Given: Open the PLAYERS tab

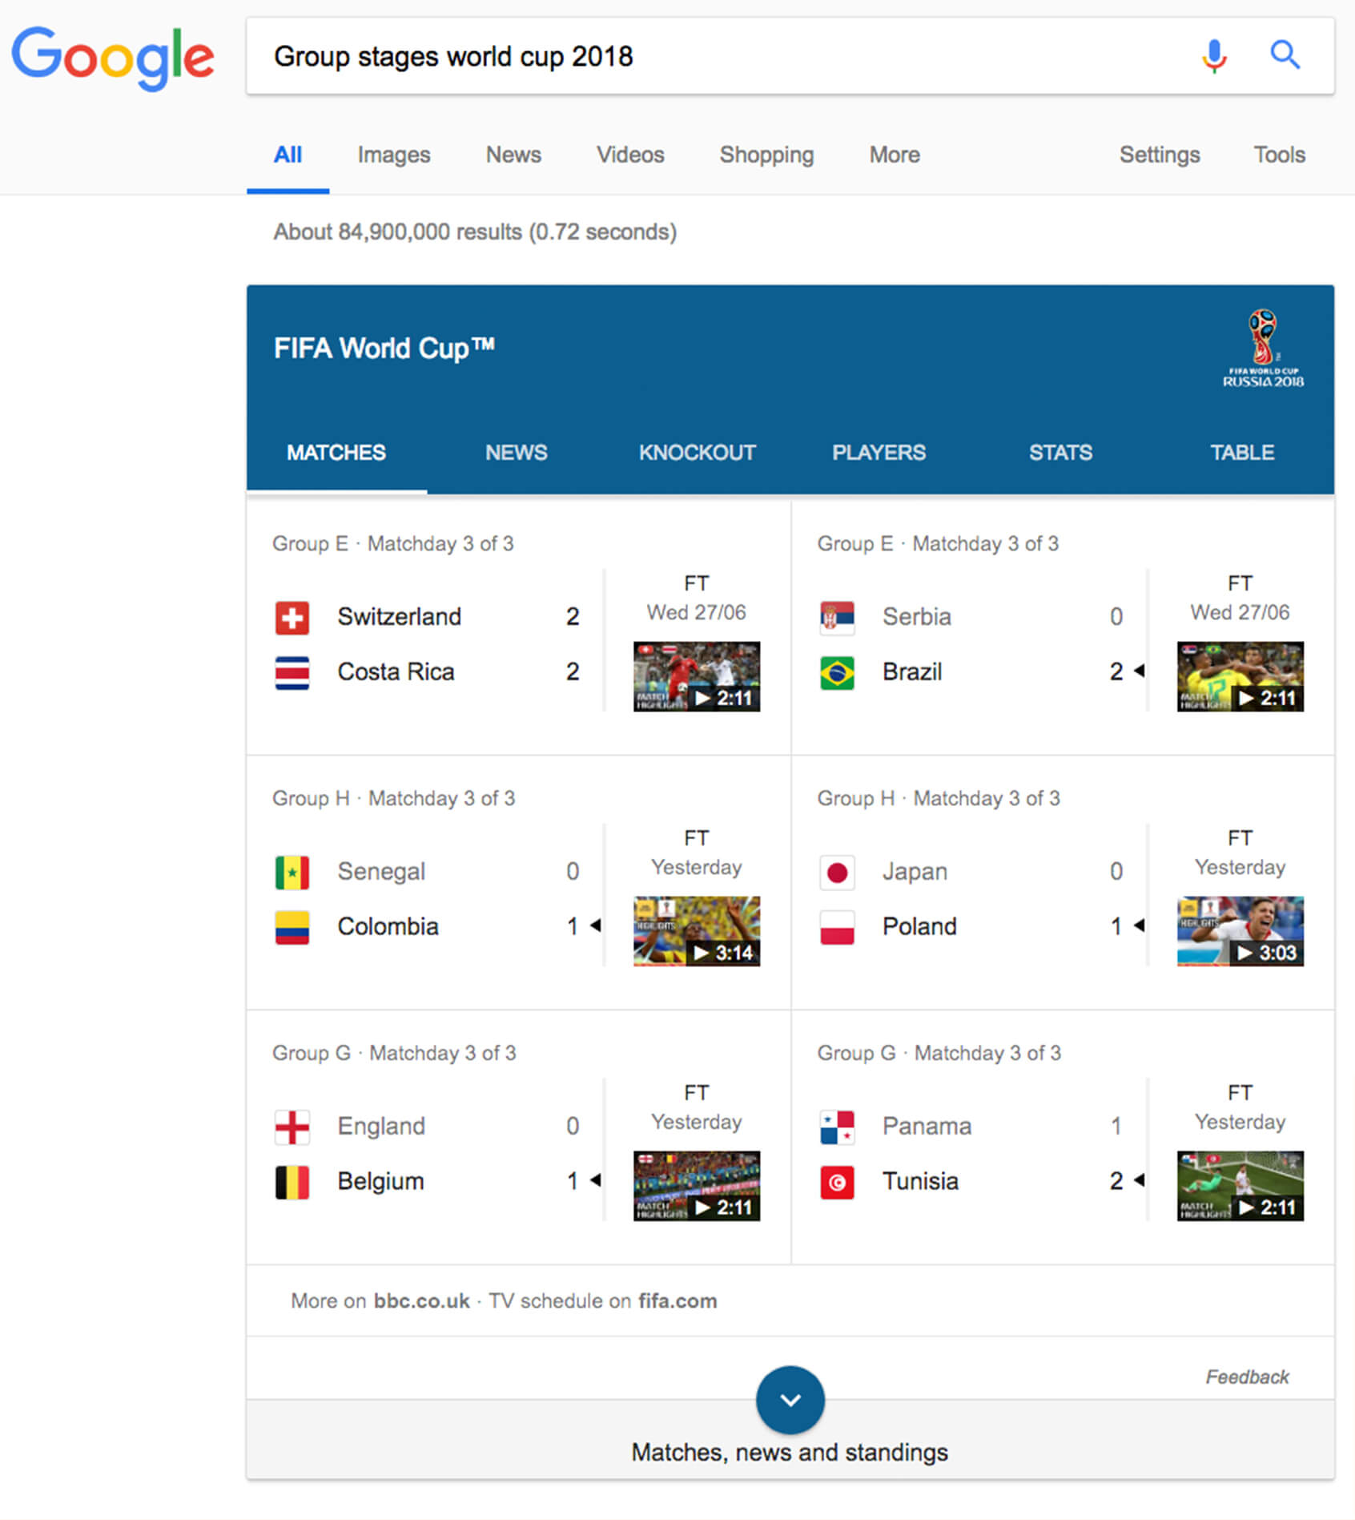Looking at the screenshot, I should tap(879, 453).
